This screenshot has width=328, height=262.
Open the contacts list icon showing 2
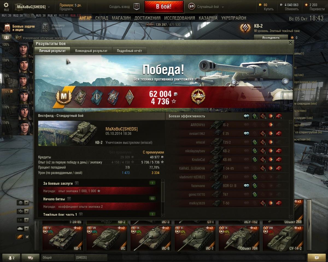coord(11,258)
